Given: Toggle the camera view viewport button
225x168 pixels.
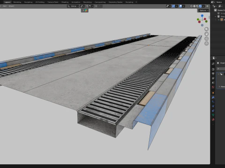Looking at the screenshot, I should click(x=207, y=39).
